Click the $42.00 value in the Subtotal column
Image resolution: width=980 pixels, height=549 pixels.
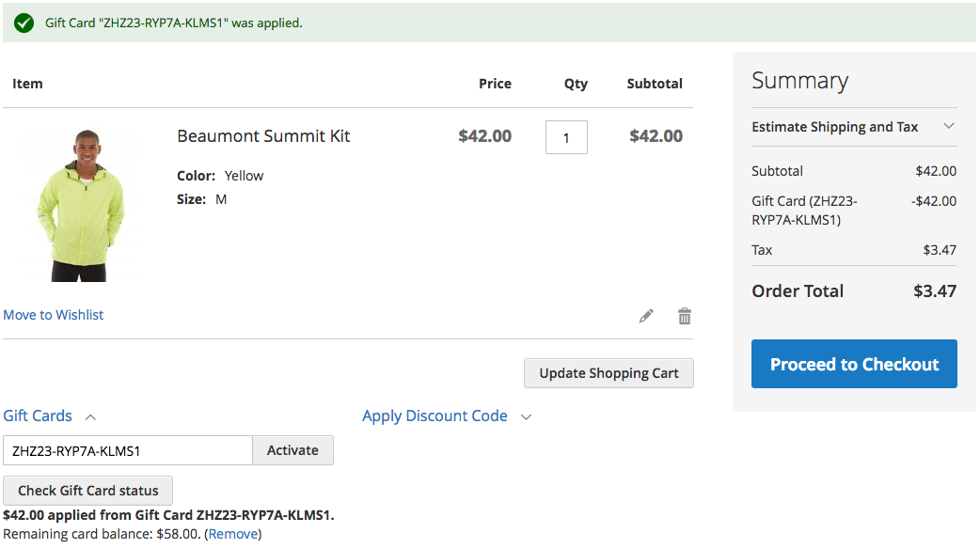pos(656,136)
